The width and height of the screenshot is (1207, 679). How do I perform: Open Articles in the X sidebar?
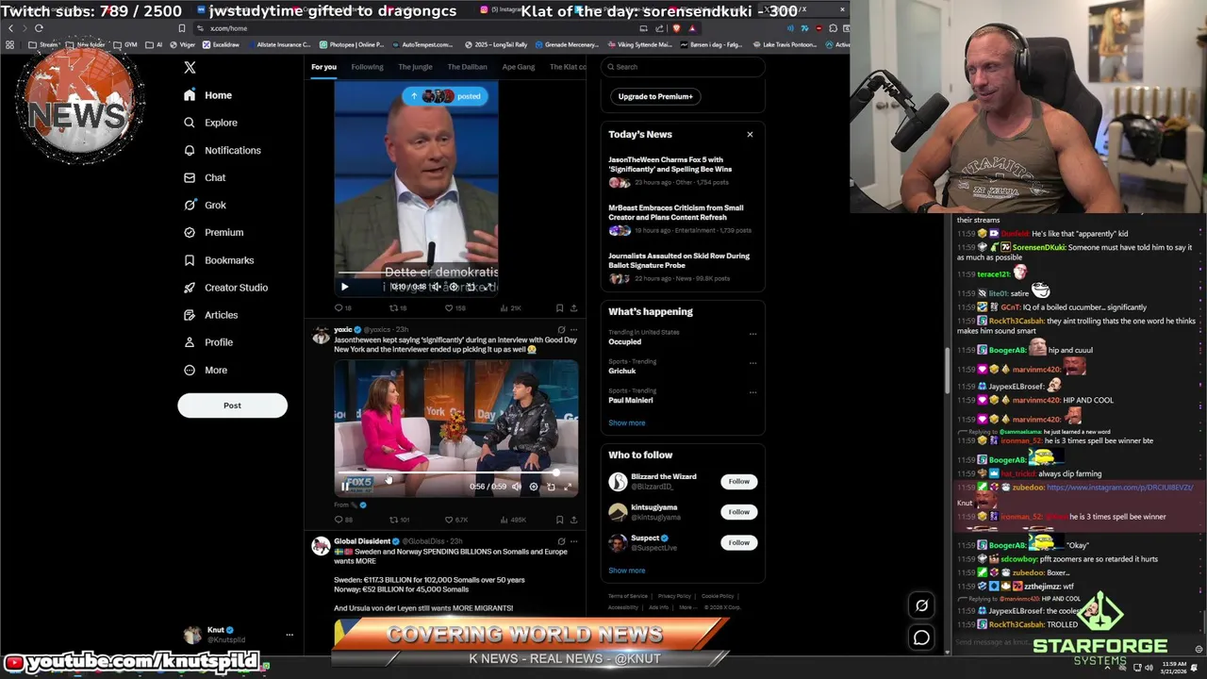tap(210, 315)
